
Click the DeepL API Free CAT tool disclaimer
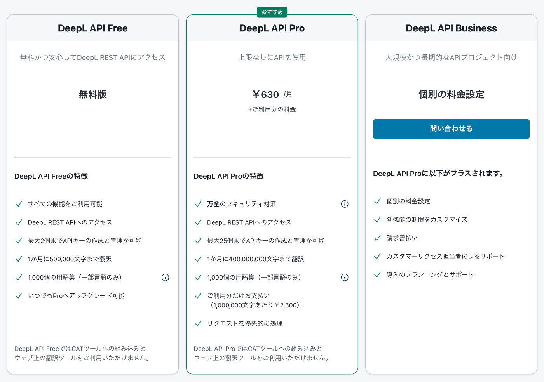point(82,353)
